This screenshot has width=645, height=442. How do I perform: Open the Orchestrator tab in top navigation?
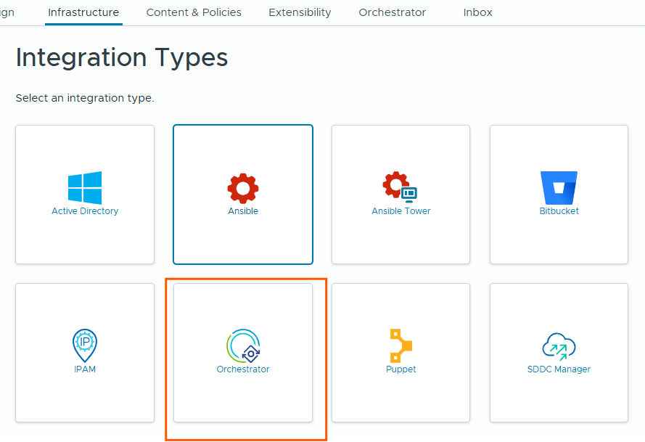click(x=393, y=12)
